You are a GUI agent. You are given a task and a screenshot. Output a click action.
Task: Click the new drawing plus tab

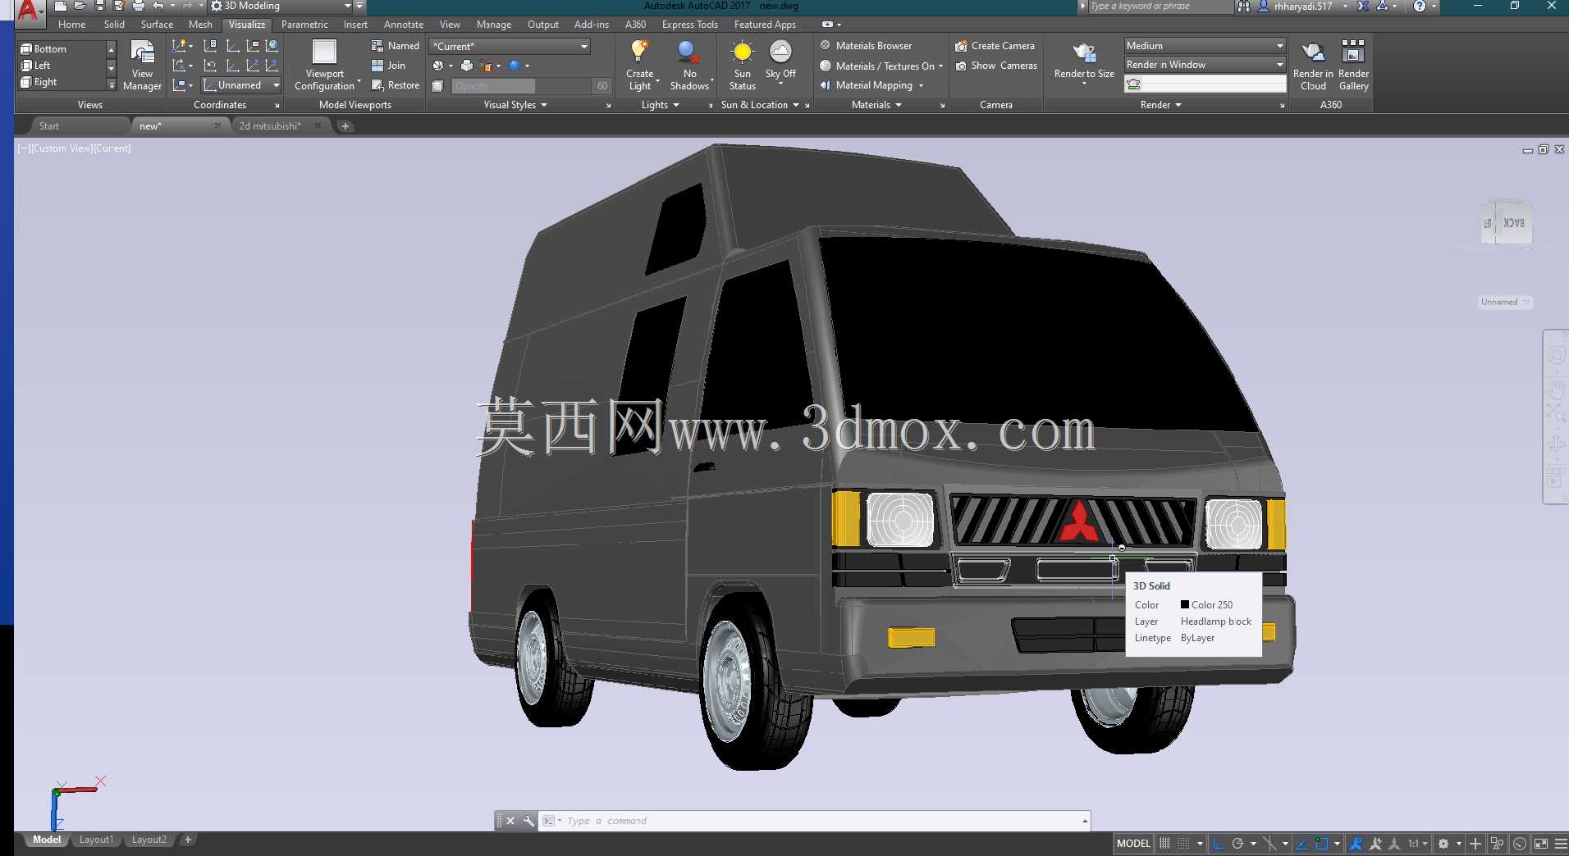point(345,126)
